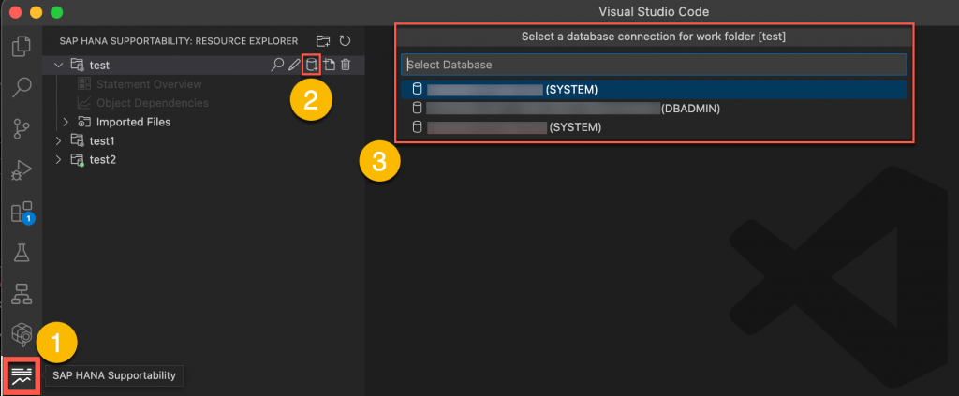Click the magnifier icon on test folder row
This screenshot has width=959, height=396.
(x=277, y=64)
